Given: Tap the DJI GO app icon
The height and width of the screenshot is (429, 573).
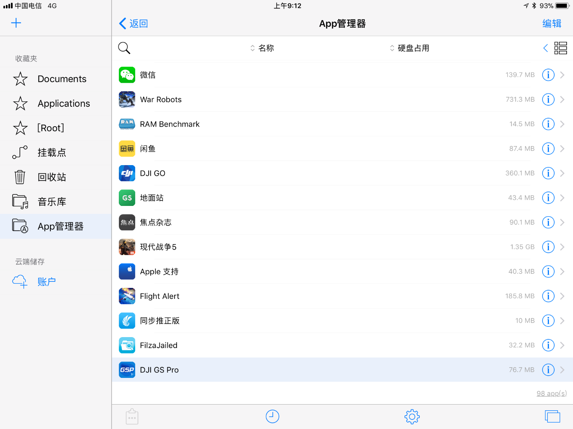Looking at the screenshot, I should point(127,173).
